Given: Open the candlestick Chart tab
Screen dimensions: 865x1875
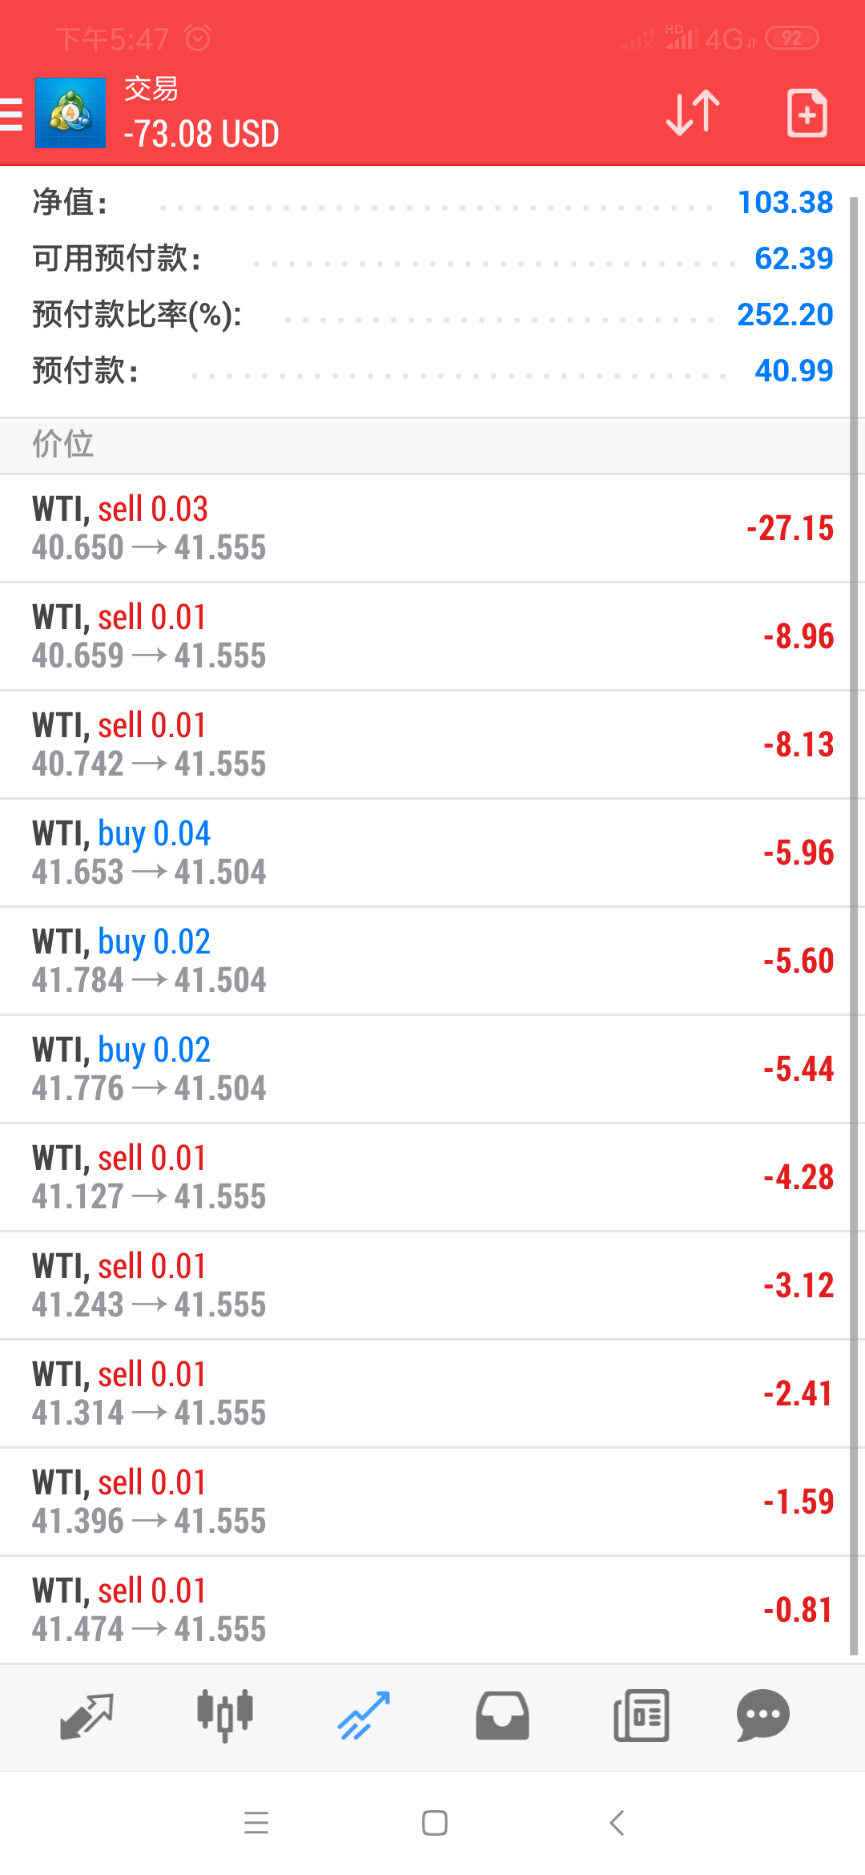Looking at the screenshot, I should pyautogui.click(x=225, y=1716).
